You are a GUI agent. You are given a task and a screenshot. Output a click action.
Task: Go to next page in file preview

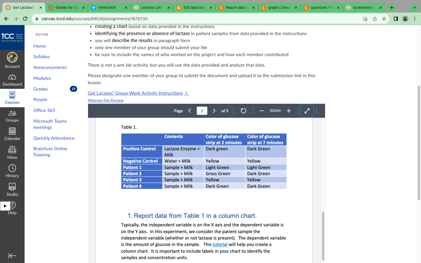214,111
